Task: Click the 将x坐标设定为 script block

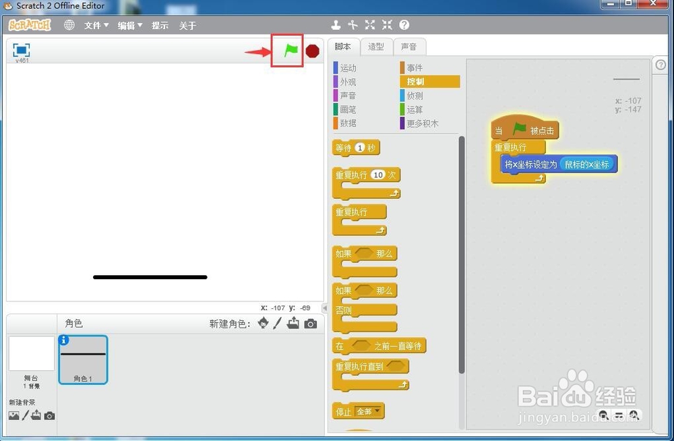Action: pyautogui.click(x=530, y=165)
